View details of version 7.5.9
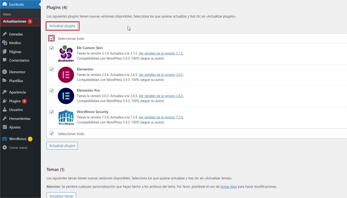 coord(161,117)
